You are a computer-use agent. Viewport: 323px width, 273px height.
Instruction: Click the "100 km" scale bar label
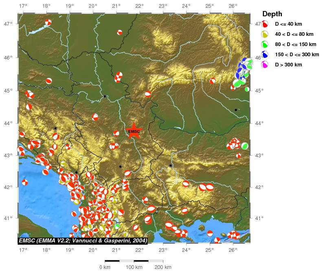coord(134,267)
